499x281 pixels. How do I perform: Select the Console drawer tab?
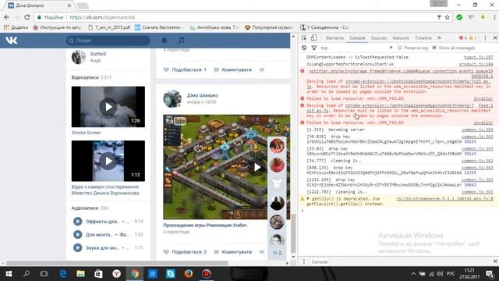(x=319, y=262)
